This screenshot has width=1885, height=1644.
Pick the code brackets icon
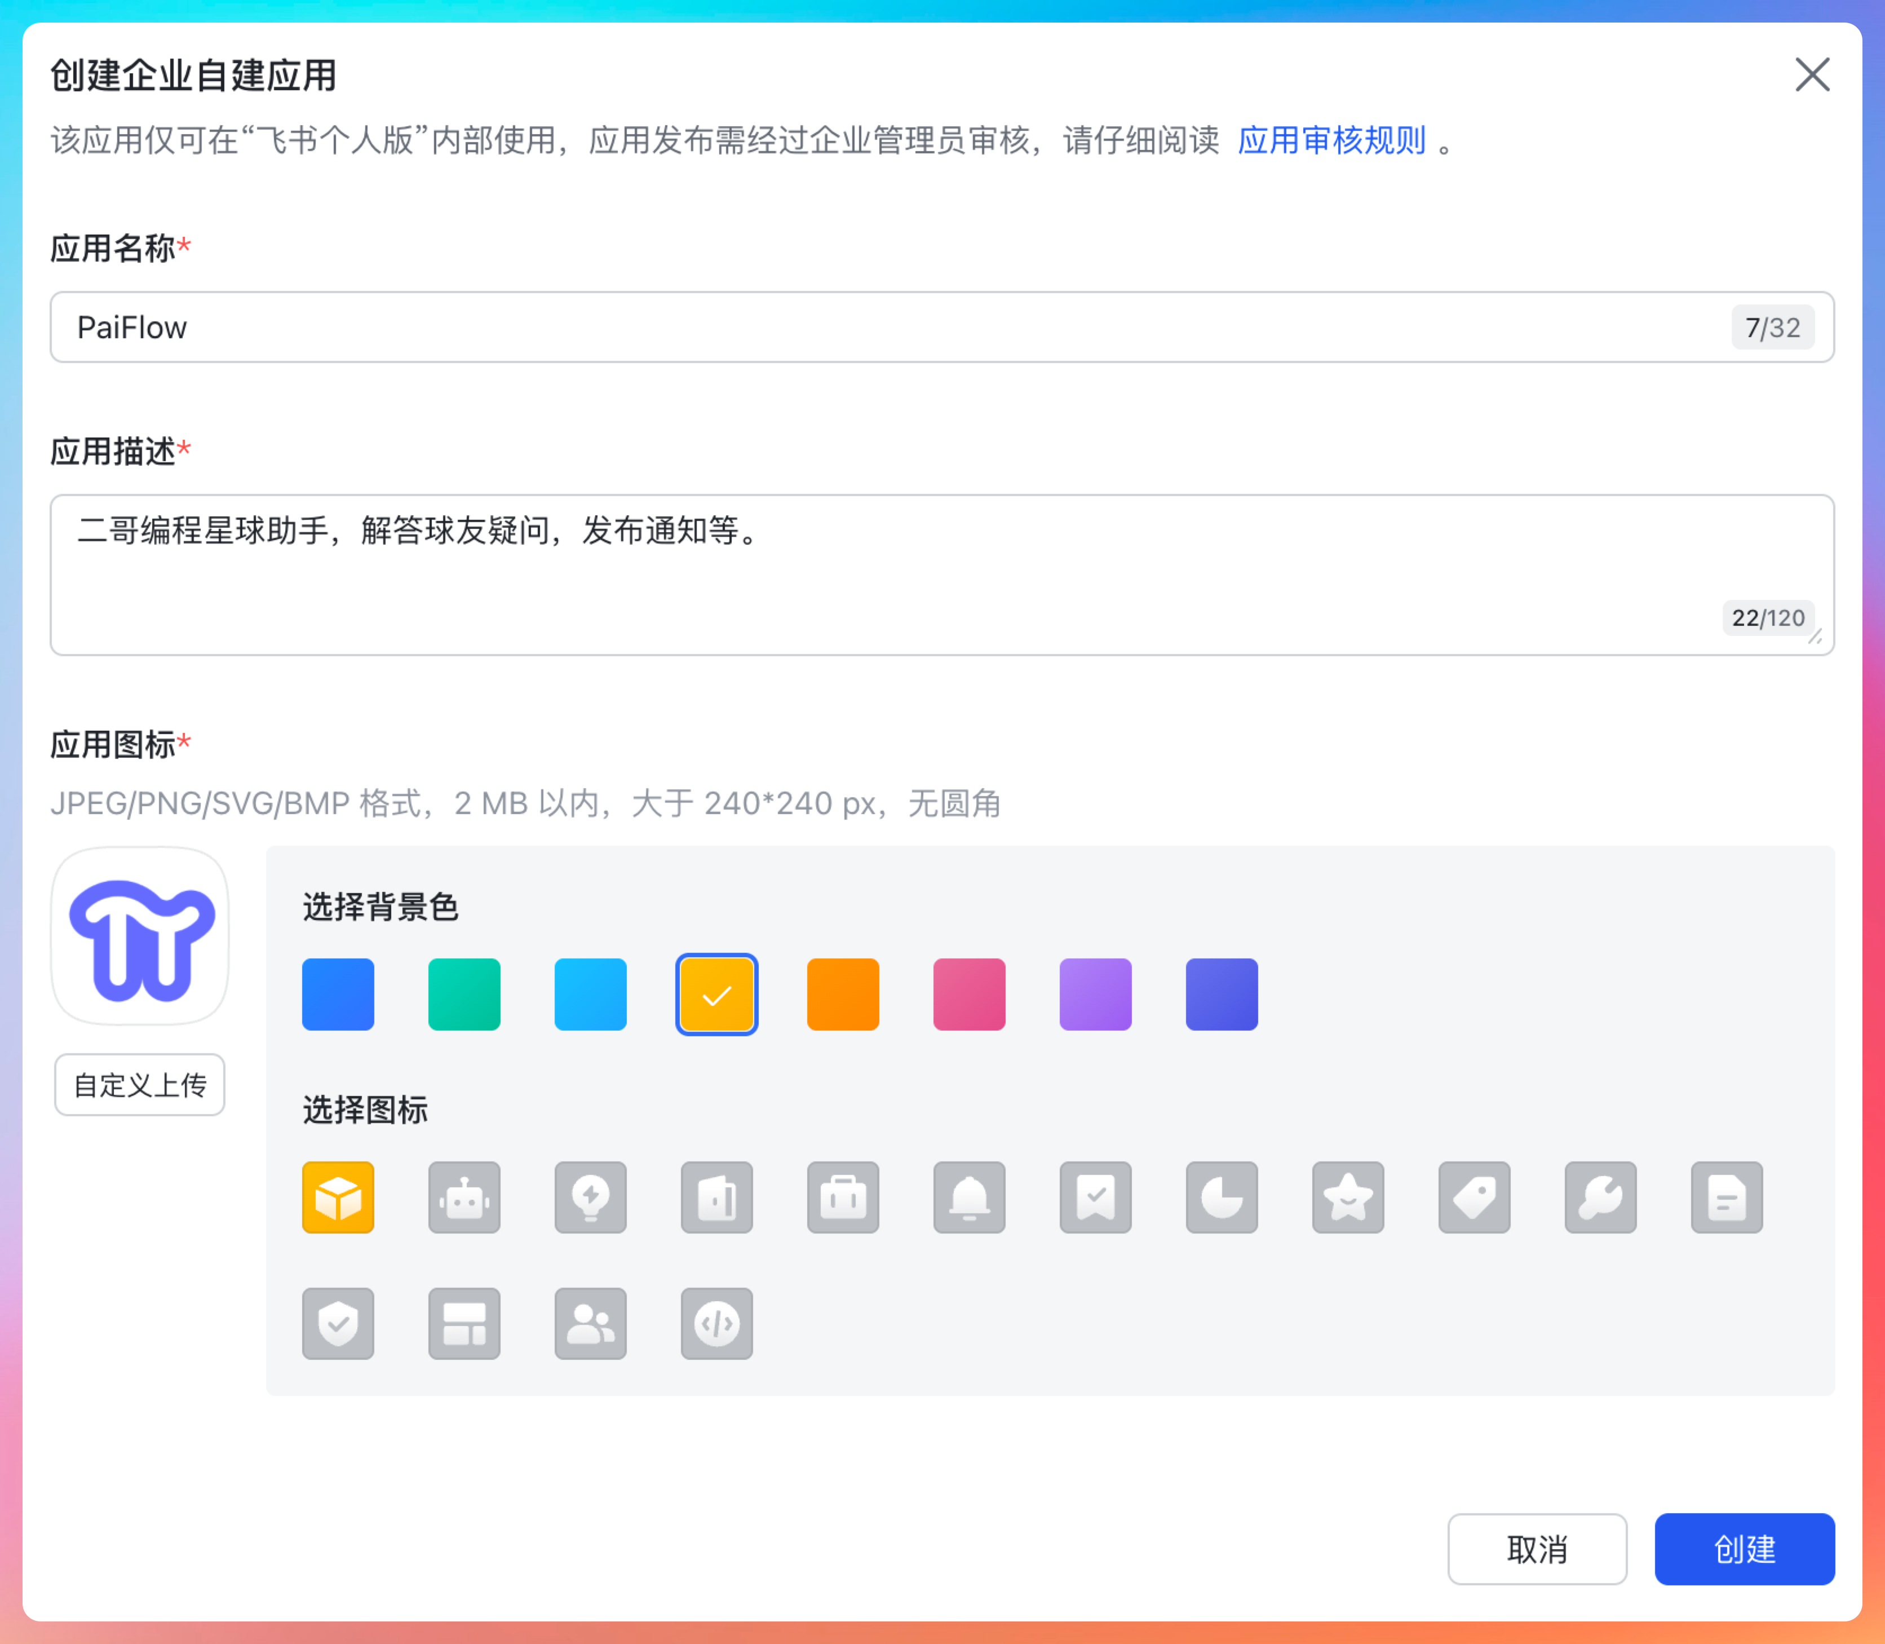click(716, 1323)
